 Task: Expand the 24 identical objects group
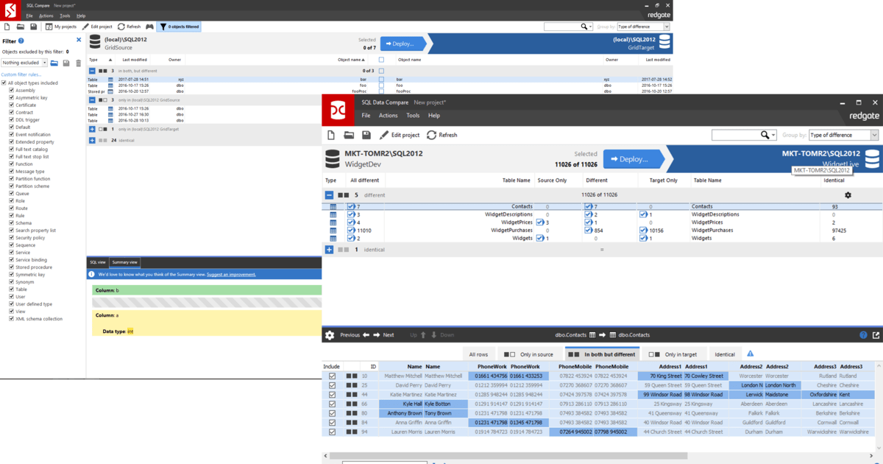[92, 140]
